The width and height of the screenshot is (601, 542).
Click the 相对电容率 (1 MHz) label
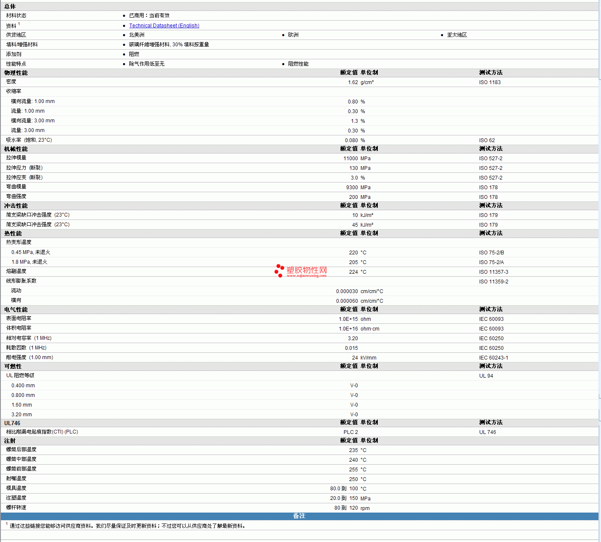point(29,338)
